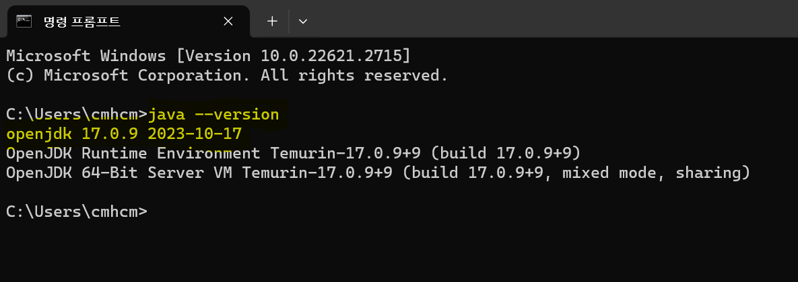Viewport: 798px width, 282px height.
Task: Click the OpenJDK Runtime Environment text
Action: click(x=133, y=153)
